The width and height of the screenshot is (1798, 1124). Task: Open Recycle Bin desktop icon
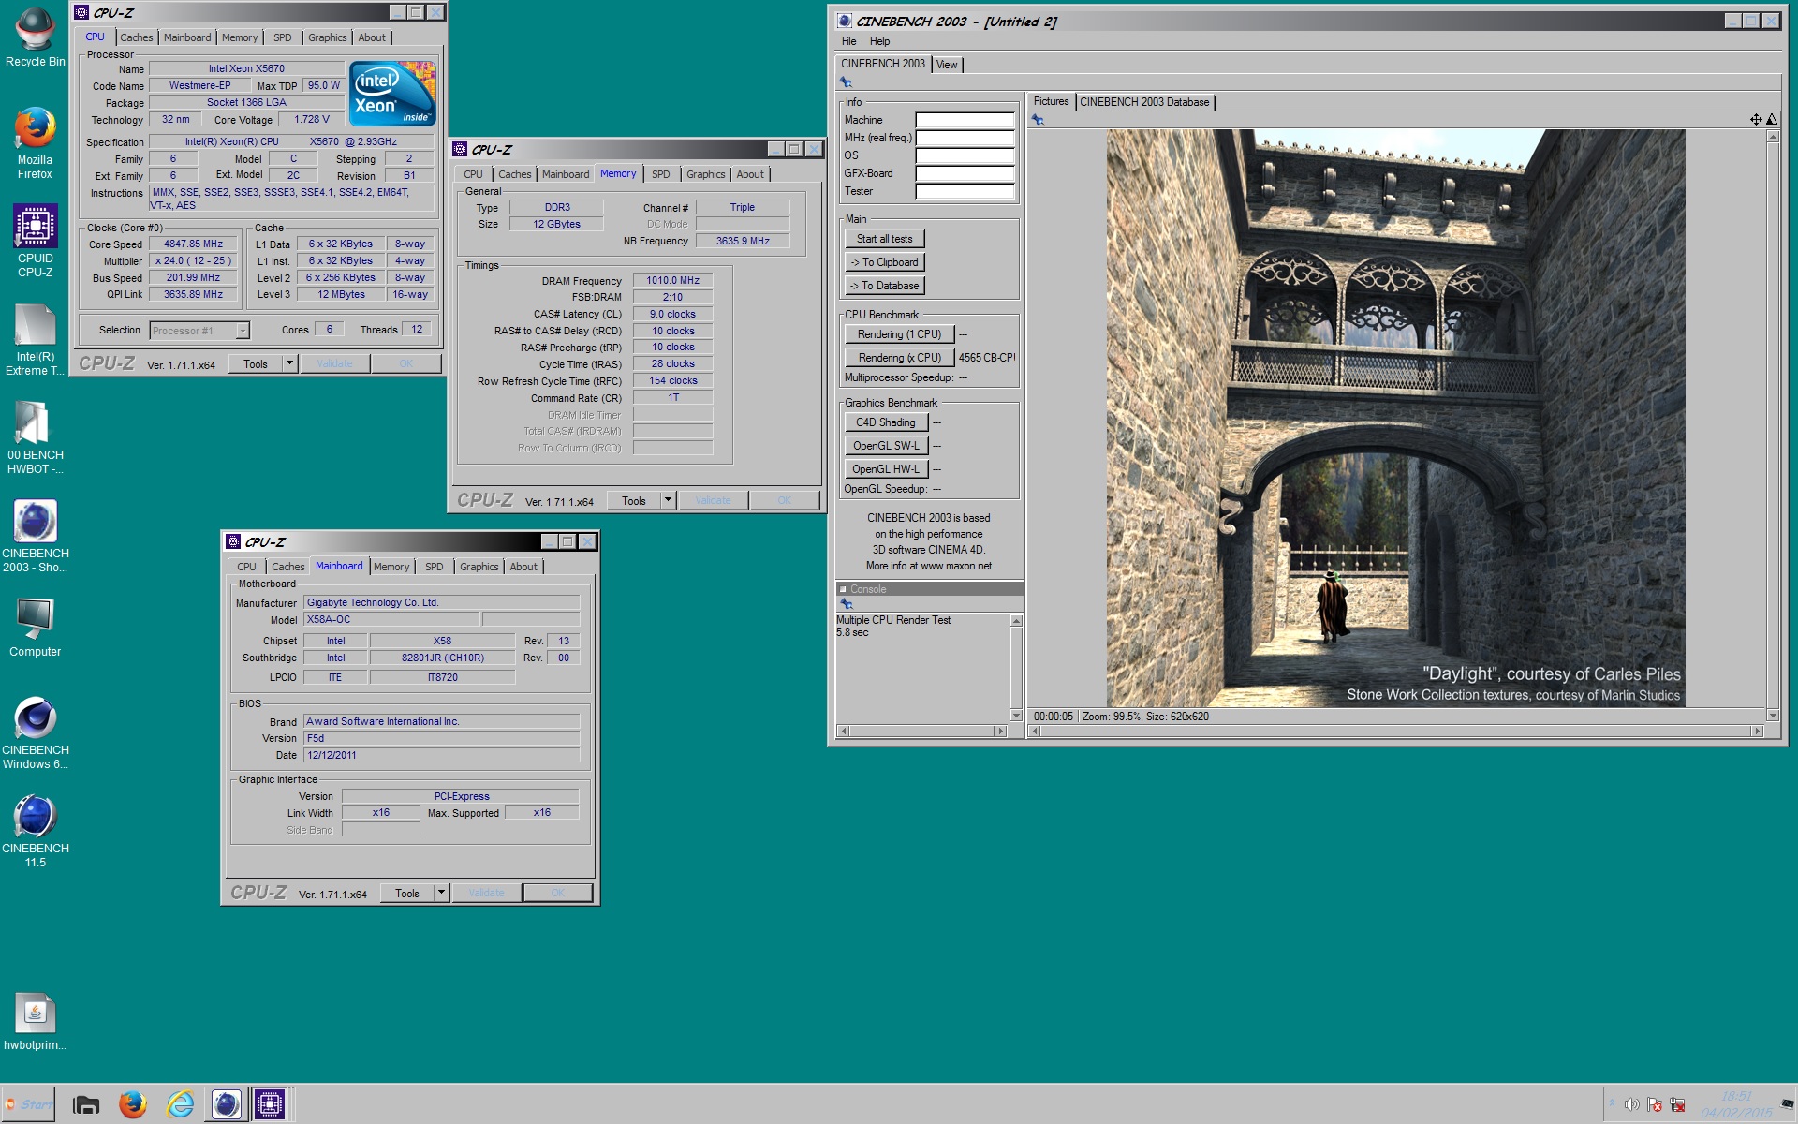tap(36, 37)
